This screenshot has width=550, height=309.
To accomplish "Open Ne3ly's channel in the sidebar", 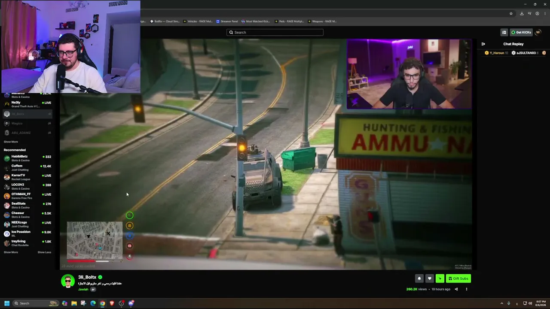I will [27, 104].
